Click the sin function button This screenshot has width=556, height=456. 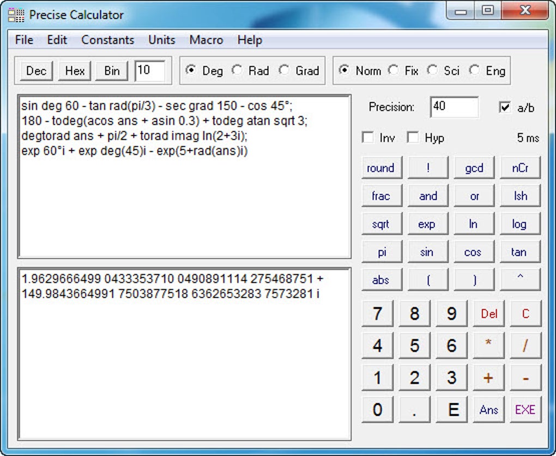coord(428,252)
